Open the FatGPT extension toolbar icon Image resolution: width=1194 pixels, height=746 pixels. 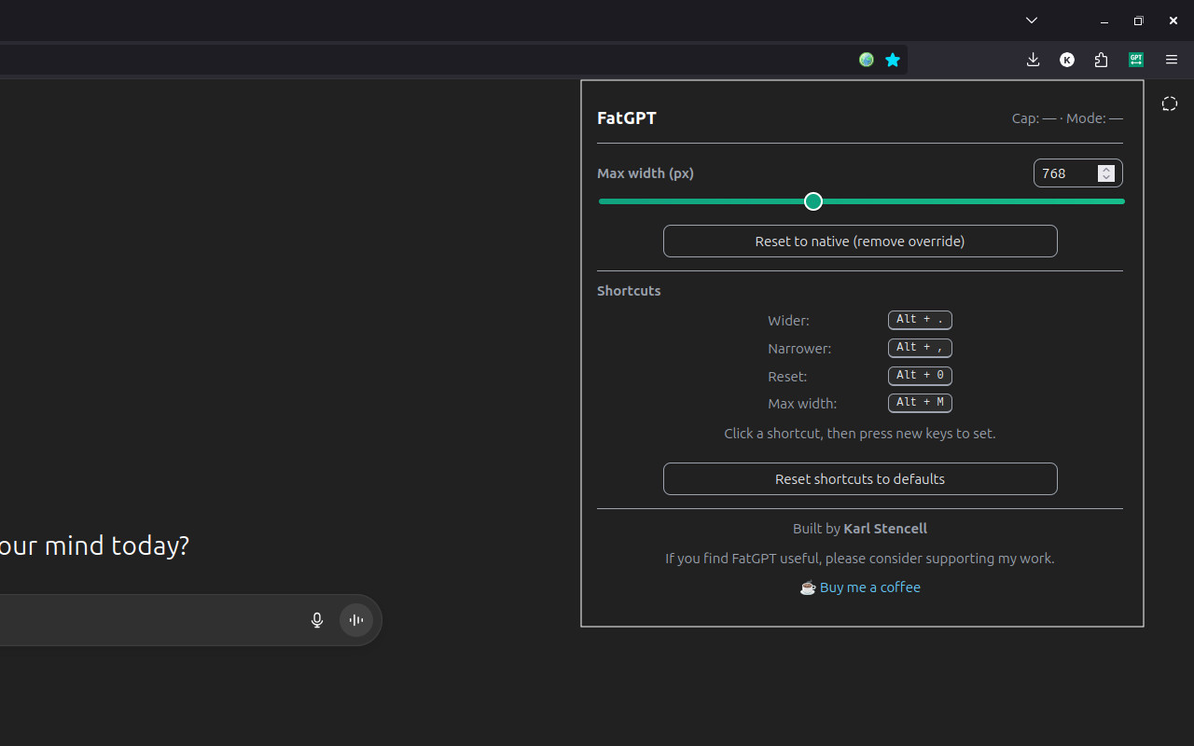click(x=1136, y=60)
